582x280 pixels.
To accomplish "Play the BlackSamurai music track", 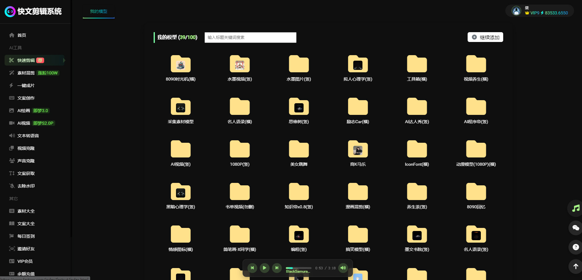I will click(264, 268).
